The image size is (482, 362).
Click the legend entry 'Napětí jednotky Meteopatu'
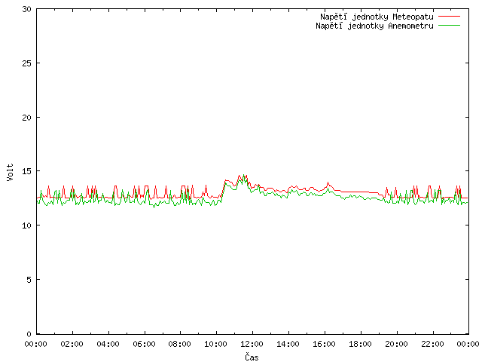(x=377, y=17)
